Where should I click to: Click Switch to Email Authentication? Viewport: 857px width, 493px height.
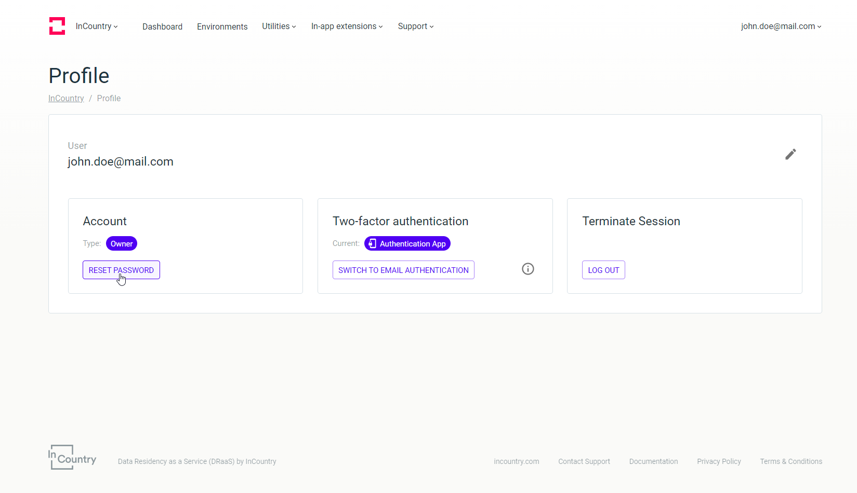(x=403, y=270)
